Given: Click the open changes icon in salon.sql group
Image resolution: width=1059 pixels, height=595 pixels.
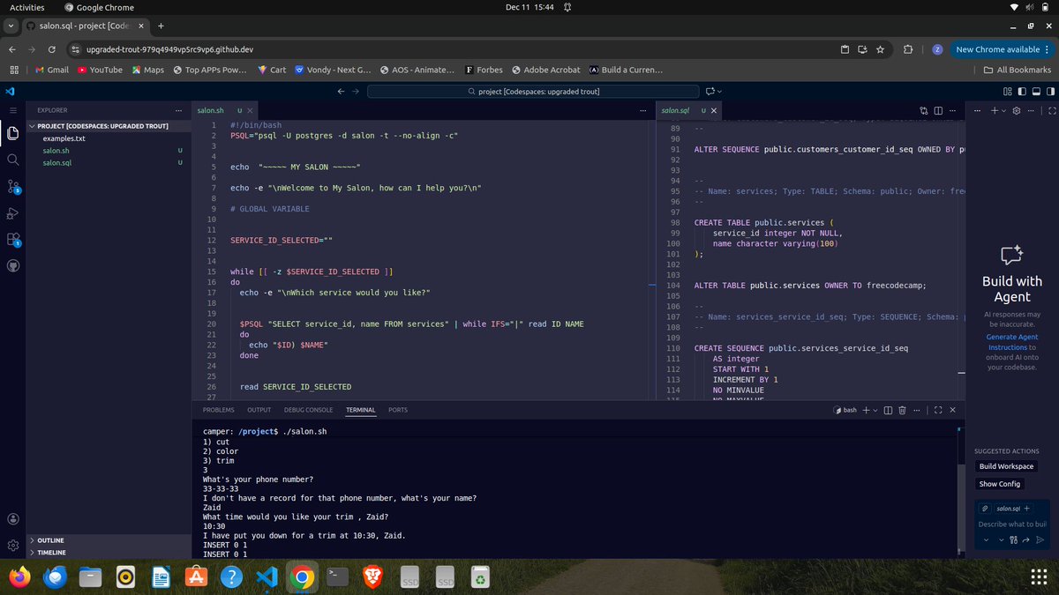Looking at the screenshot, I should click(x=924, y=110).
